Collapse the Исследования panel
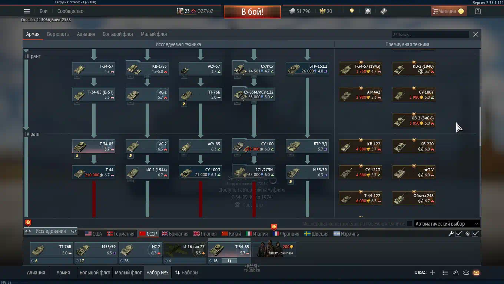This screenshot has width=504, height=284. coord(50,231)
